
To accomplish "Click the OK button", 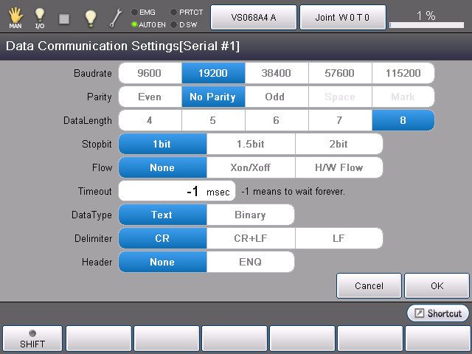I will tap(437, 285).
